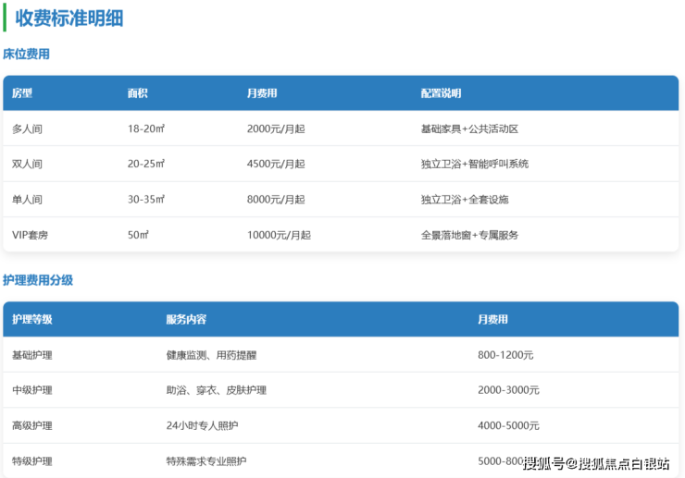Select the 多人间 room type cell

click(x=27, y=129)
